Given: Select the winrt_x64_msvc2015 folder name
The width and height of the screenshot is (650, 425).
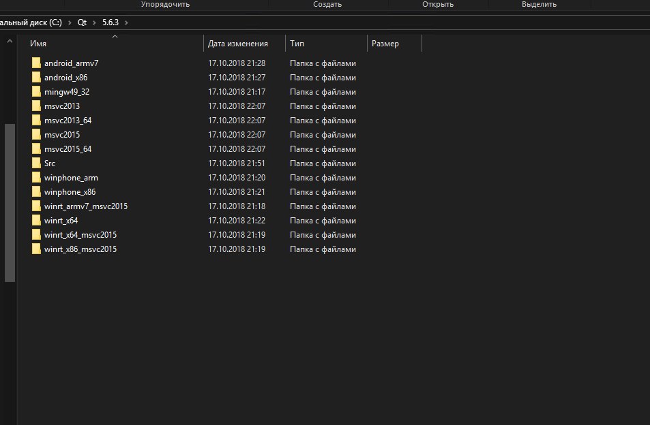Looking at the screenshot, I should coord(80,235).
